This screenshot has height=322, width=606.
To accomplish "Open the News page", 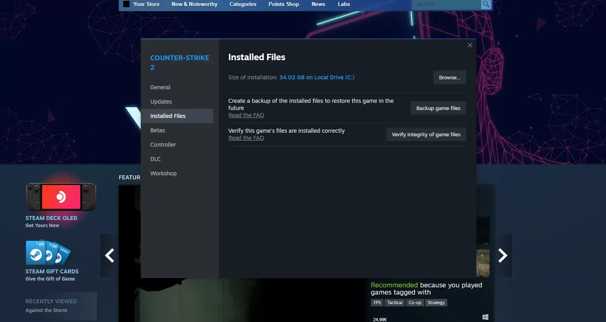I will click(x=318, y=4).
